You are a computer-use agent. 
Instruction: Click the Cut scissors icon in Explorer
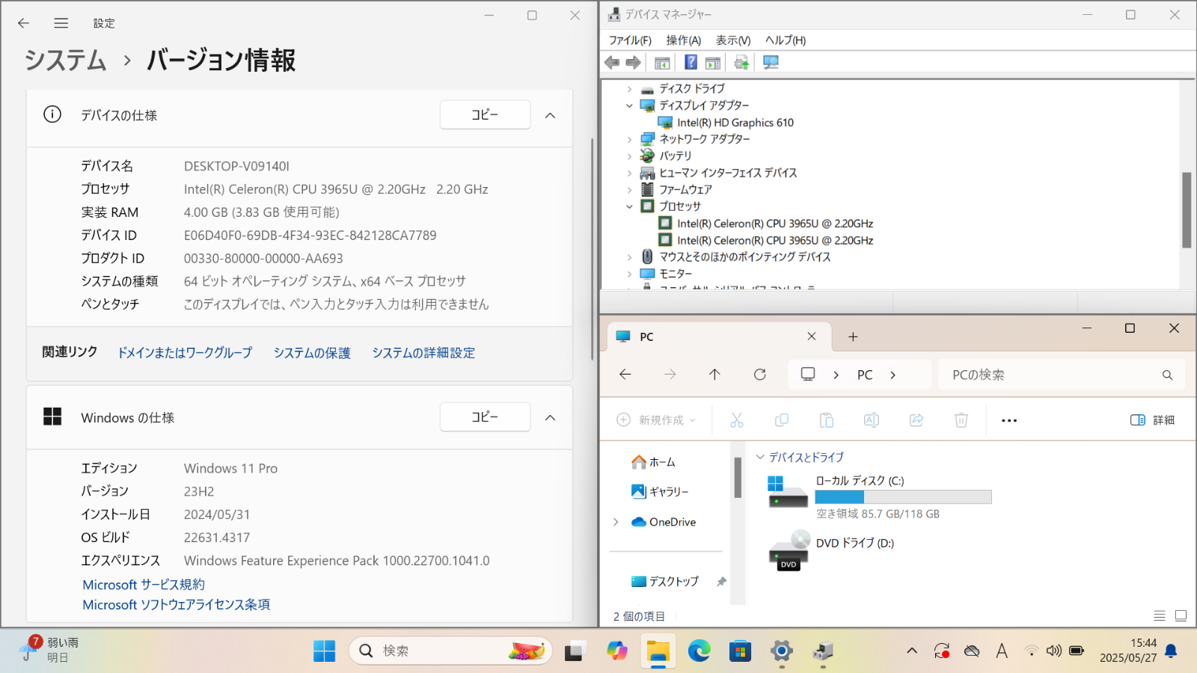737,420
